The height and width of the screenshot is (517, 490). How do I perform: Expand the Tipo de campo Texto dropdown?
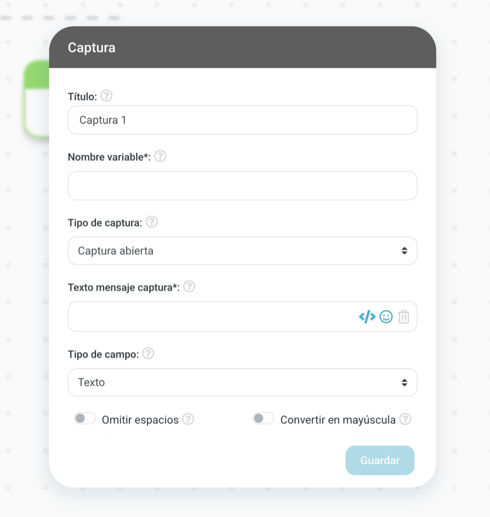click(x=242, y=382)
